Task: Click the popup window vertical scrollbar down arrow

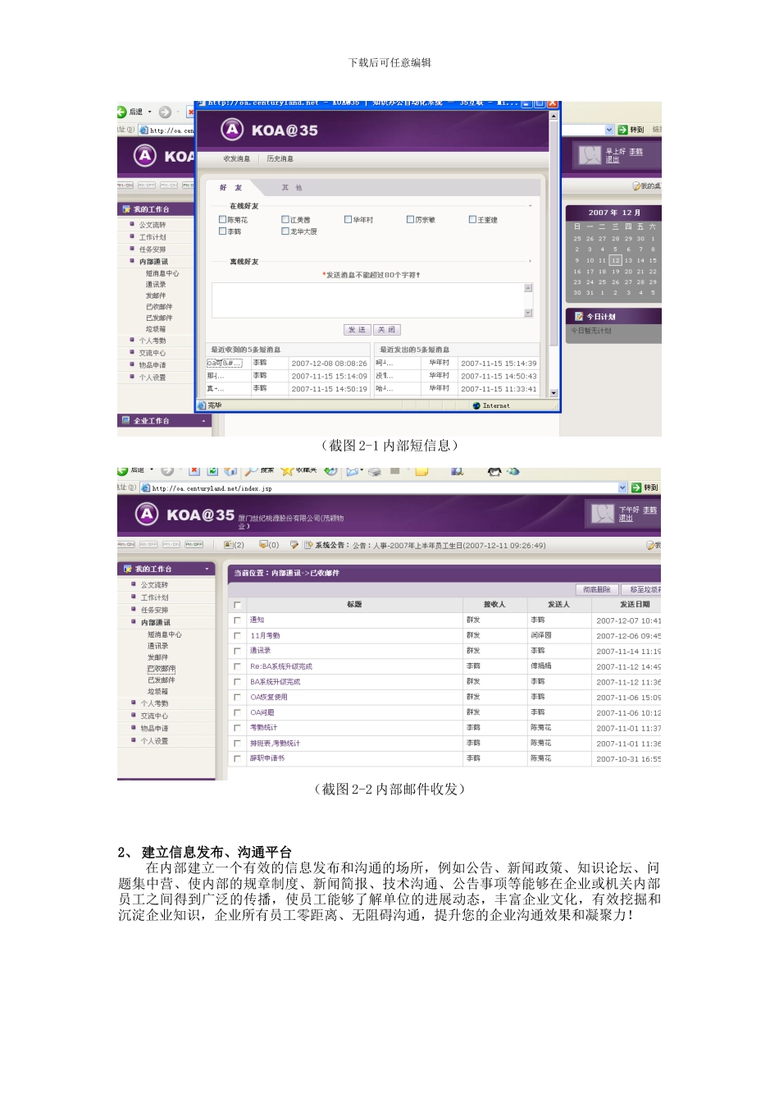Action: [x=553, y=393]
